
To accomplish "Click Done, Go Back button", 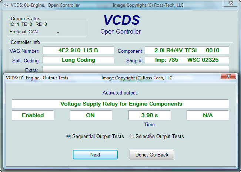I will pos(152,155).
